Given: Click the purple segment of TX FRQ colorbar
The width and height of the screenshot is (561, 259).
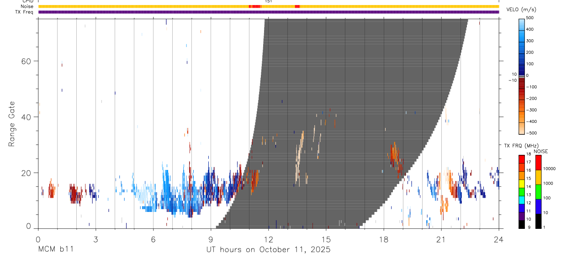Looking at the screenshot, I should click(x=522, y=216).
